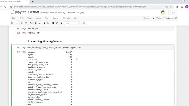Restart the kernel with the circular arrow icon
The image size is (189, 106).
click(x=57, y=23)
